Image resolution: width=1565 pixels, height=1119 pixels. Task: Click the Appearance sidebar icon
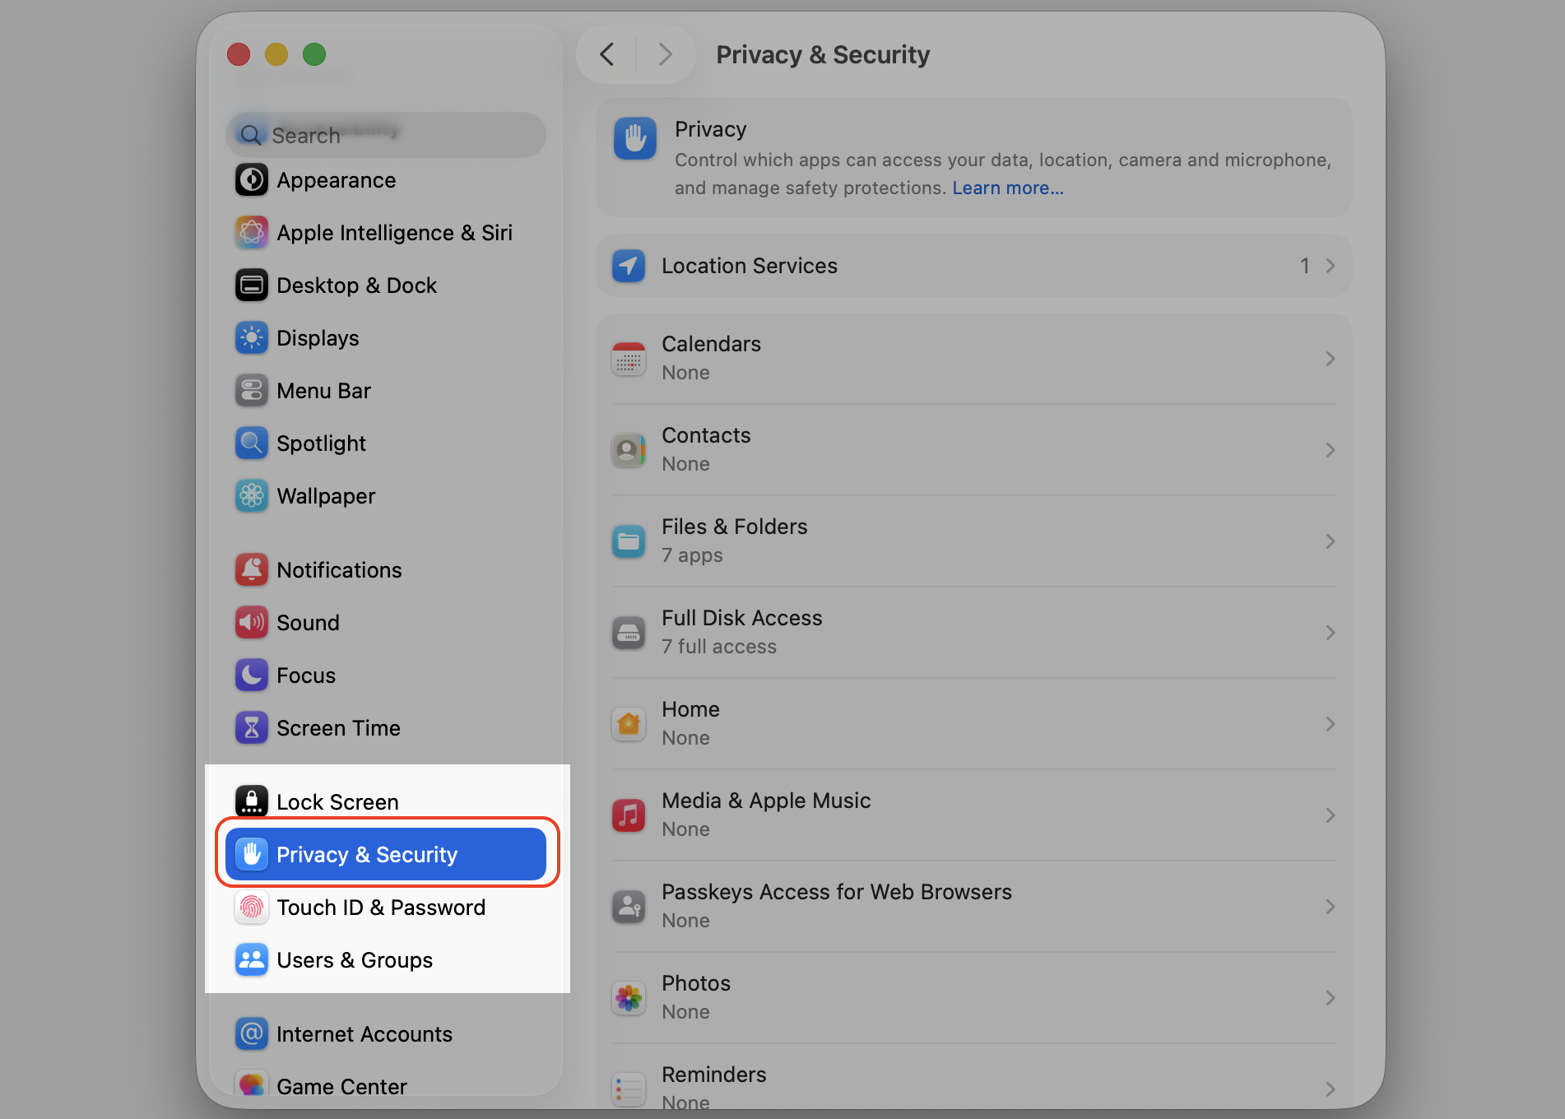(x=252, y=180)
